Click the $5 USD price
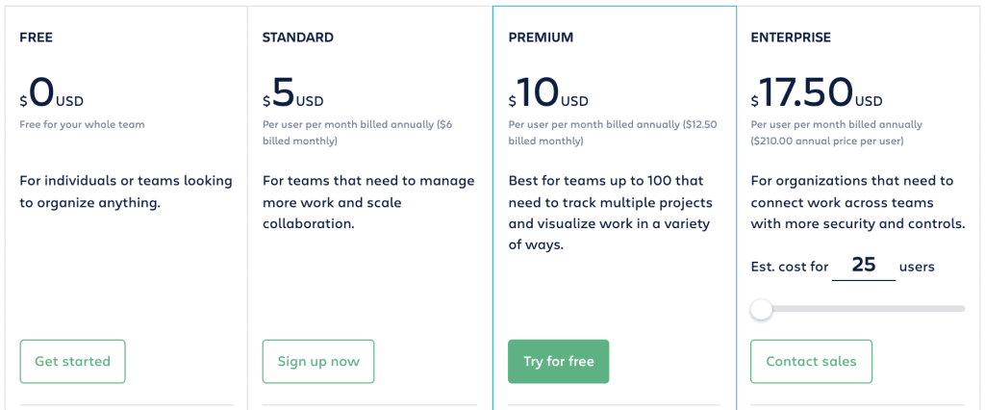 click(293, 93)
